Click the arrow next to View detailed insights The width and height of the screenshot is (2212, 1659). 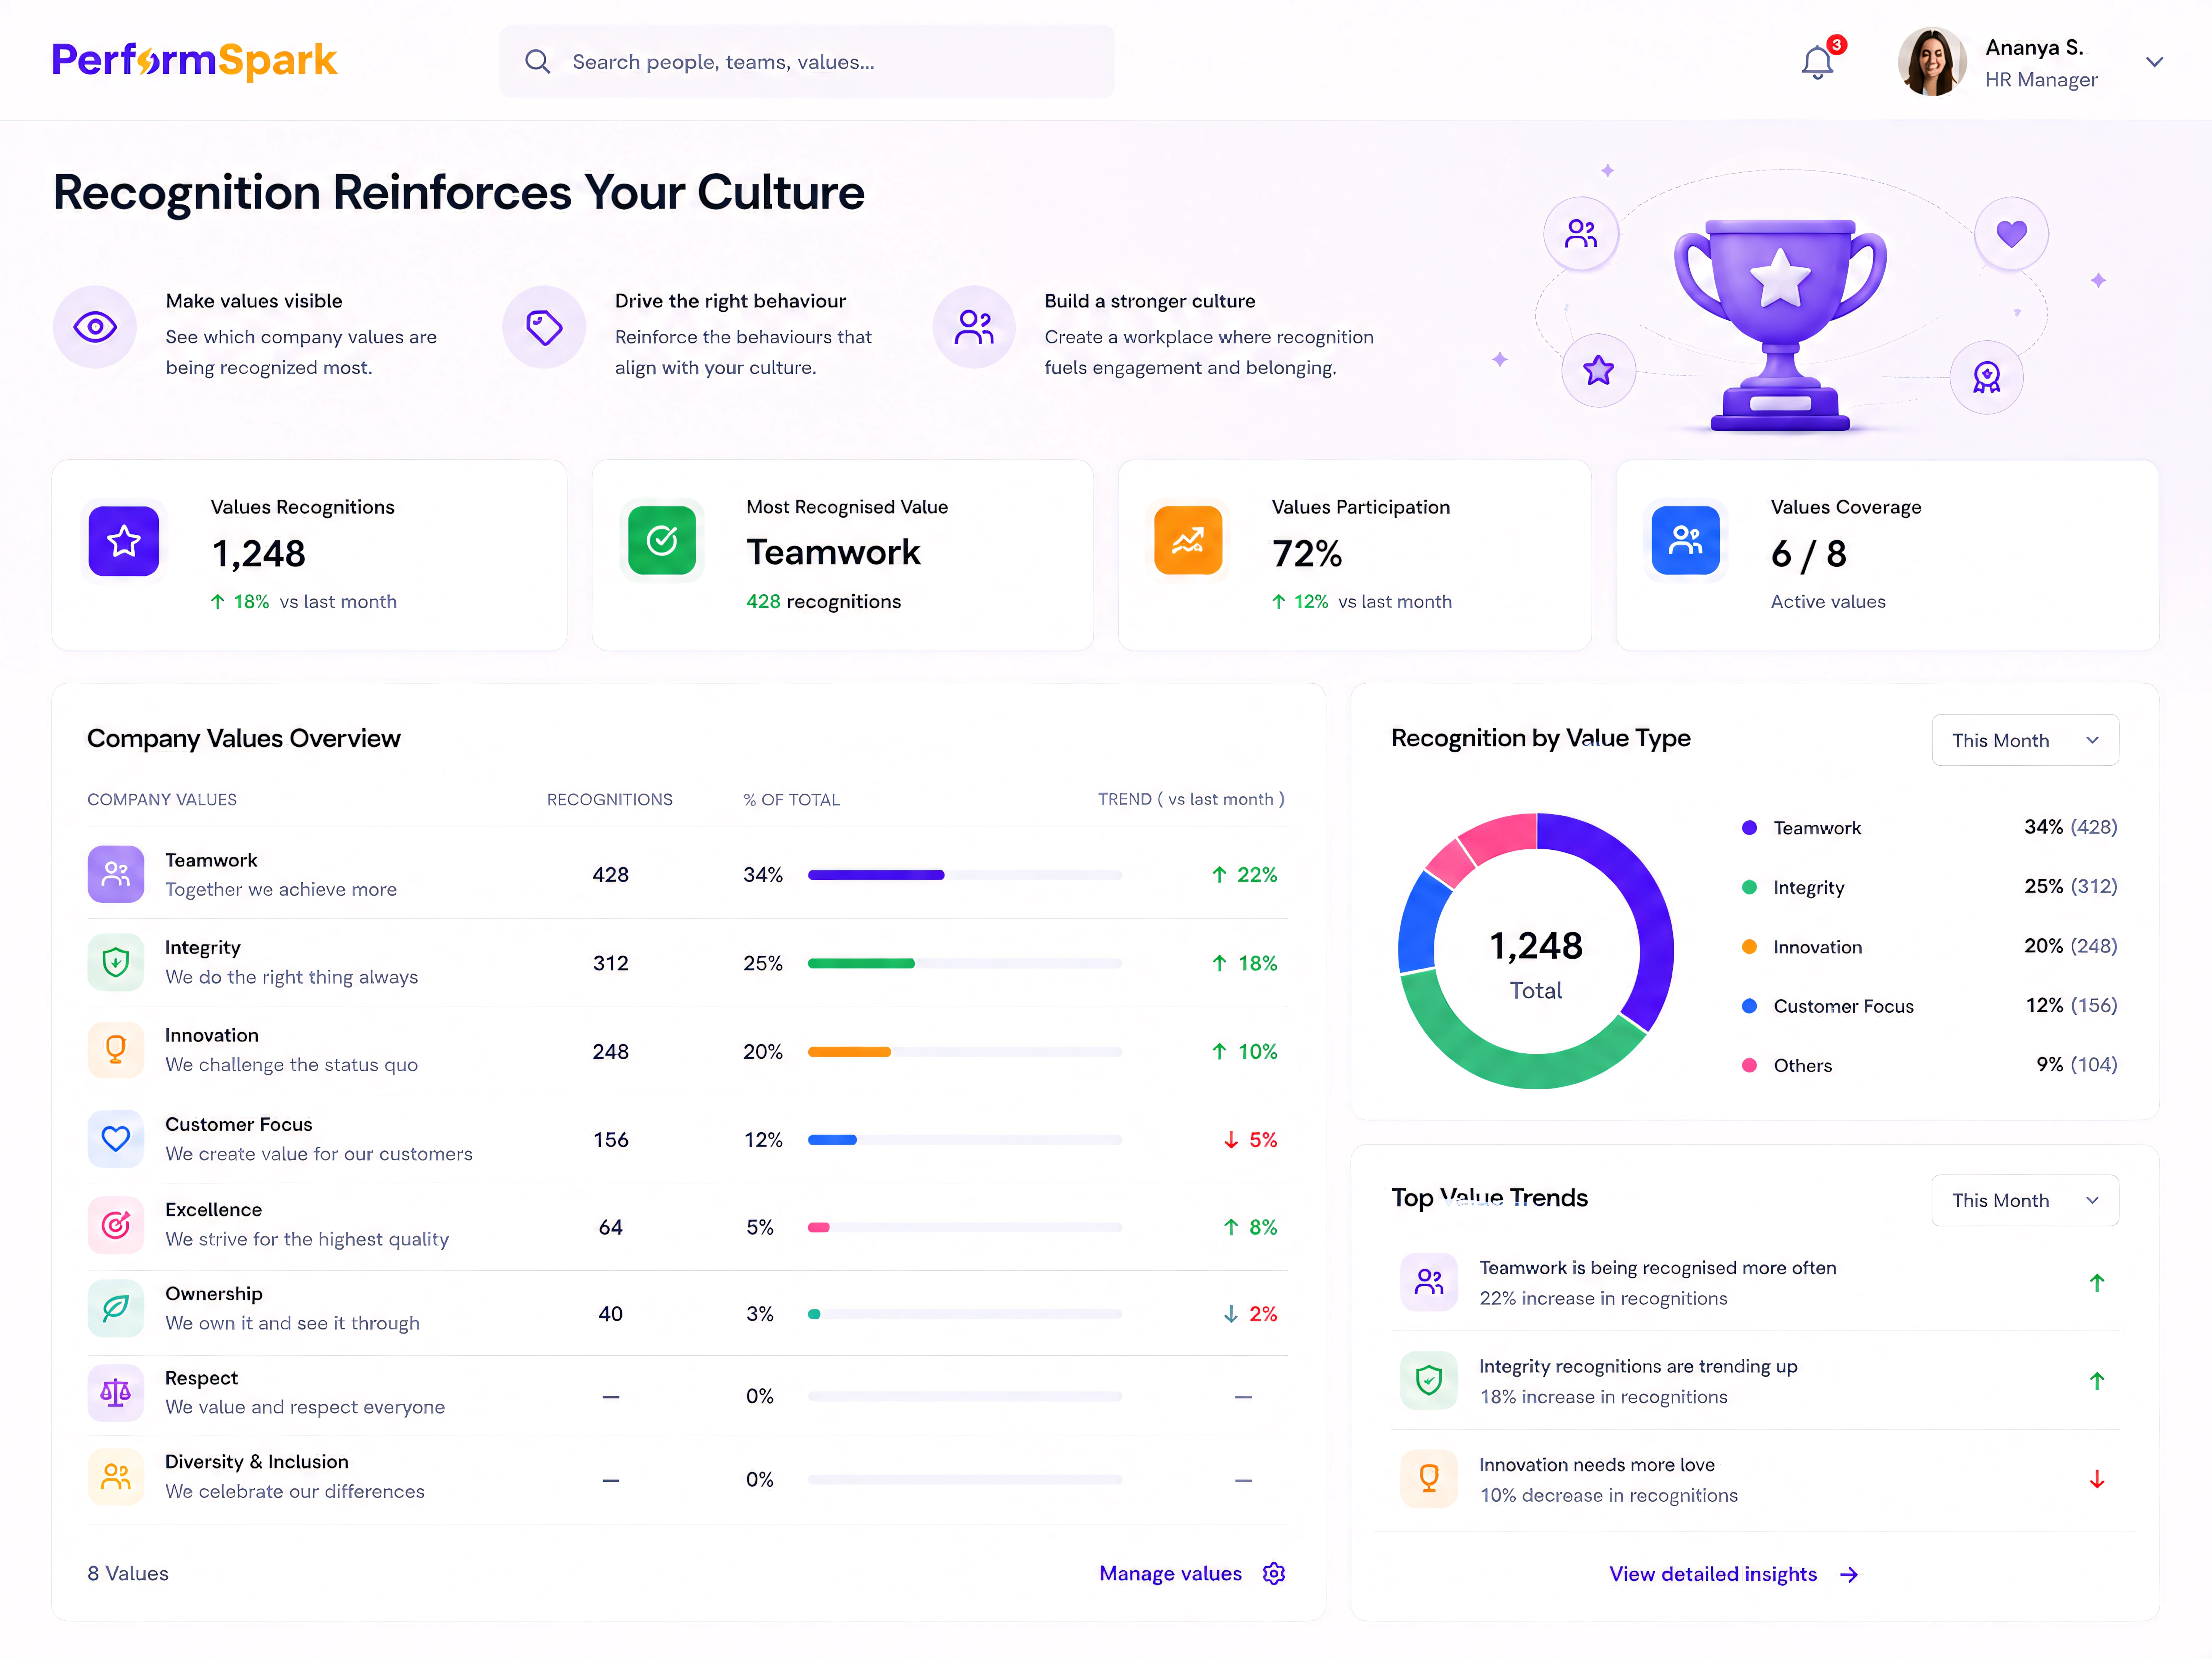1849,1575
